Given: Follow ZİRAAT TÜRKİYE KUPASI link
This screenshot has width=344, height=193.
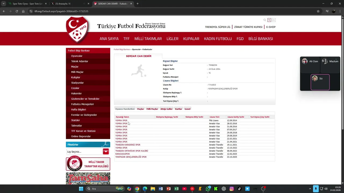Looking at the screenshot, I should (248, 27).
